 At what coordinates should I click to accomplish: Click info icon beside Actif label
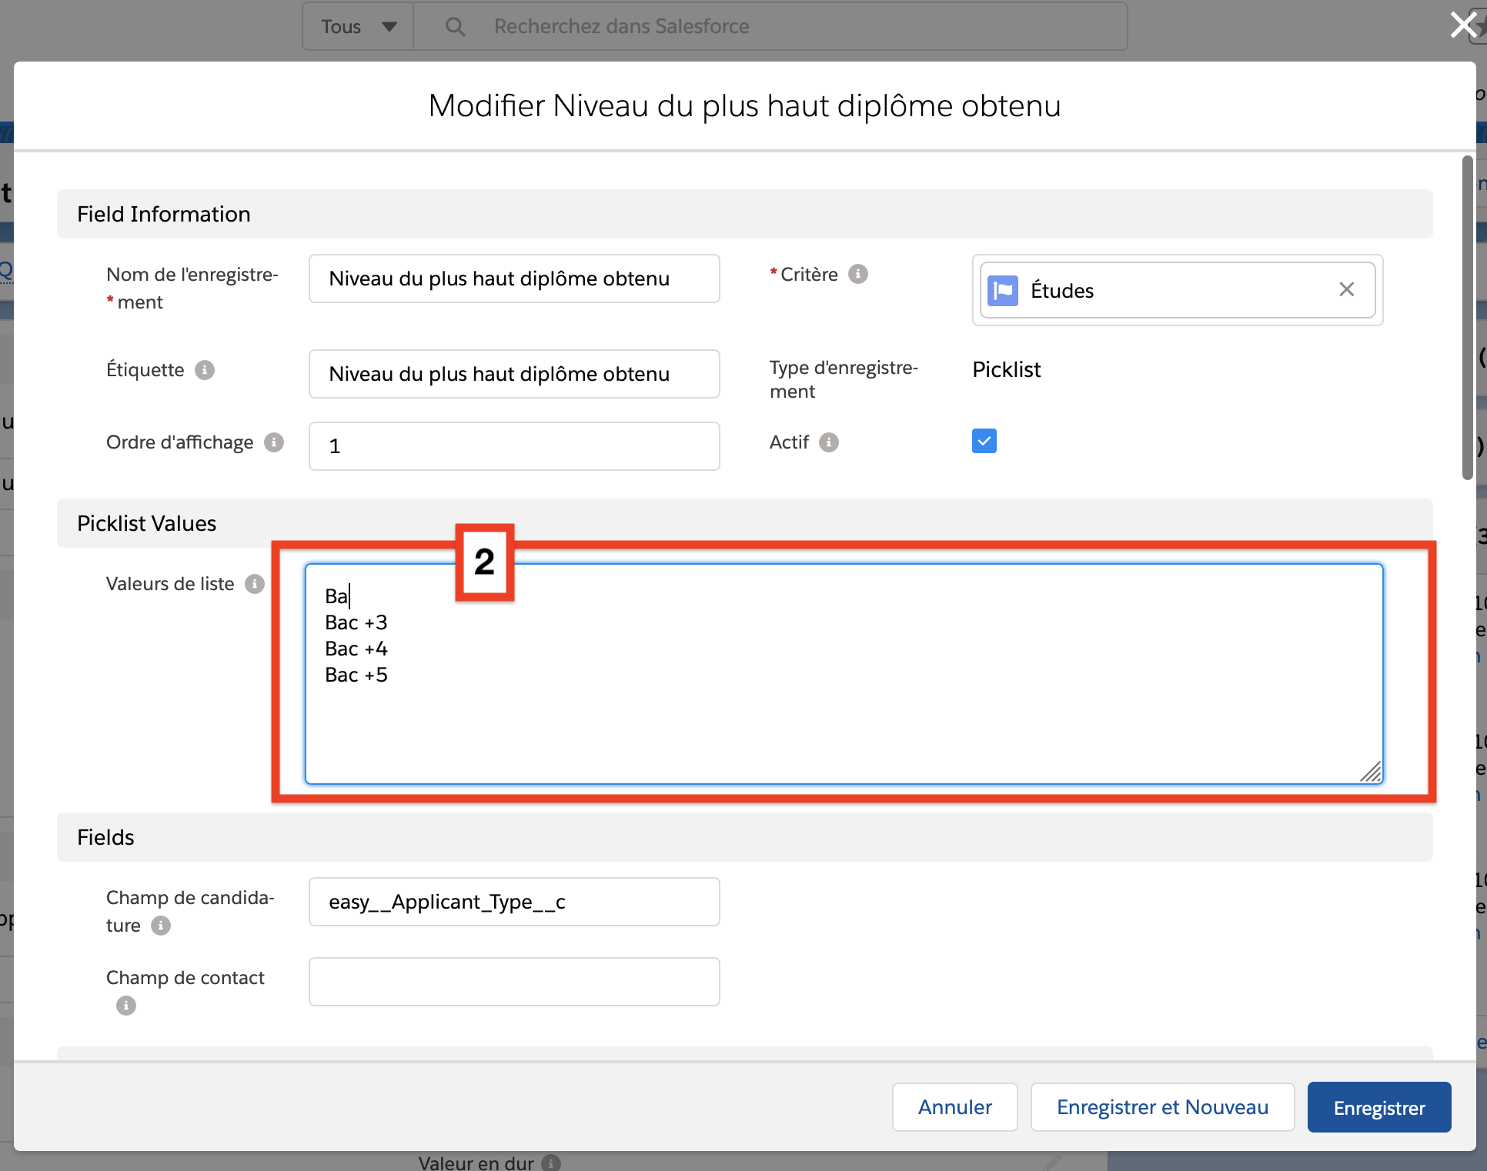click(828, 442)
